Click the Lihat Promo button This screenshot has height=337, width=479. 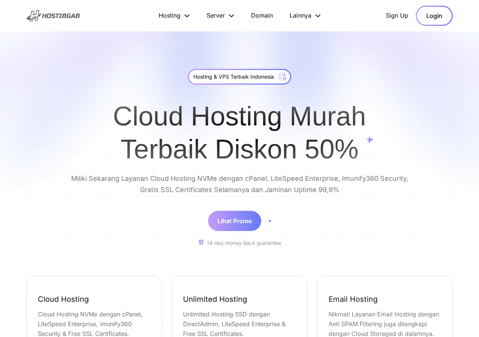tap(235, 221)
